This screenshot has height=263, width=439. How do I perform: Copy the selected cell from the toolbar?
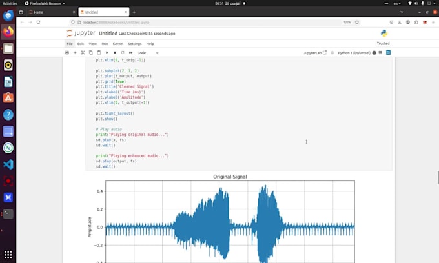(x=91, y=53)
